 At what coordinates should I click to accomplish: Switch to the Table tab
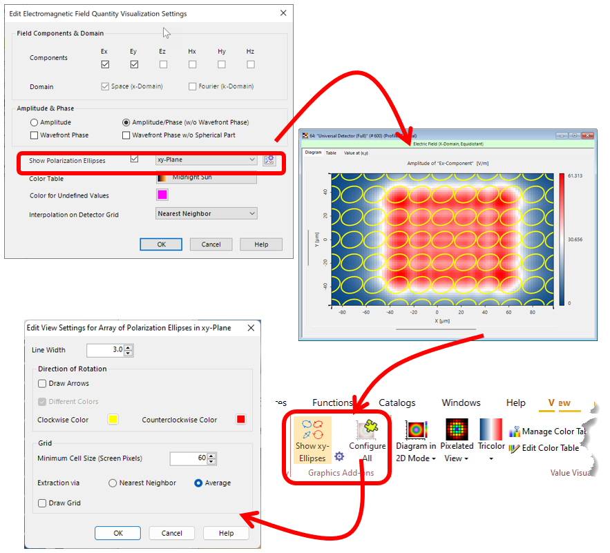(x=331, y=153)
